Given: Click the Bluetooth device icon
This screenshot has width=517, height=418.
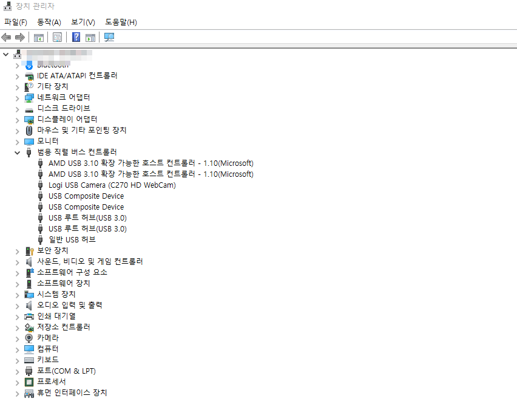Looking at the screenshot, I should (29, 64).
